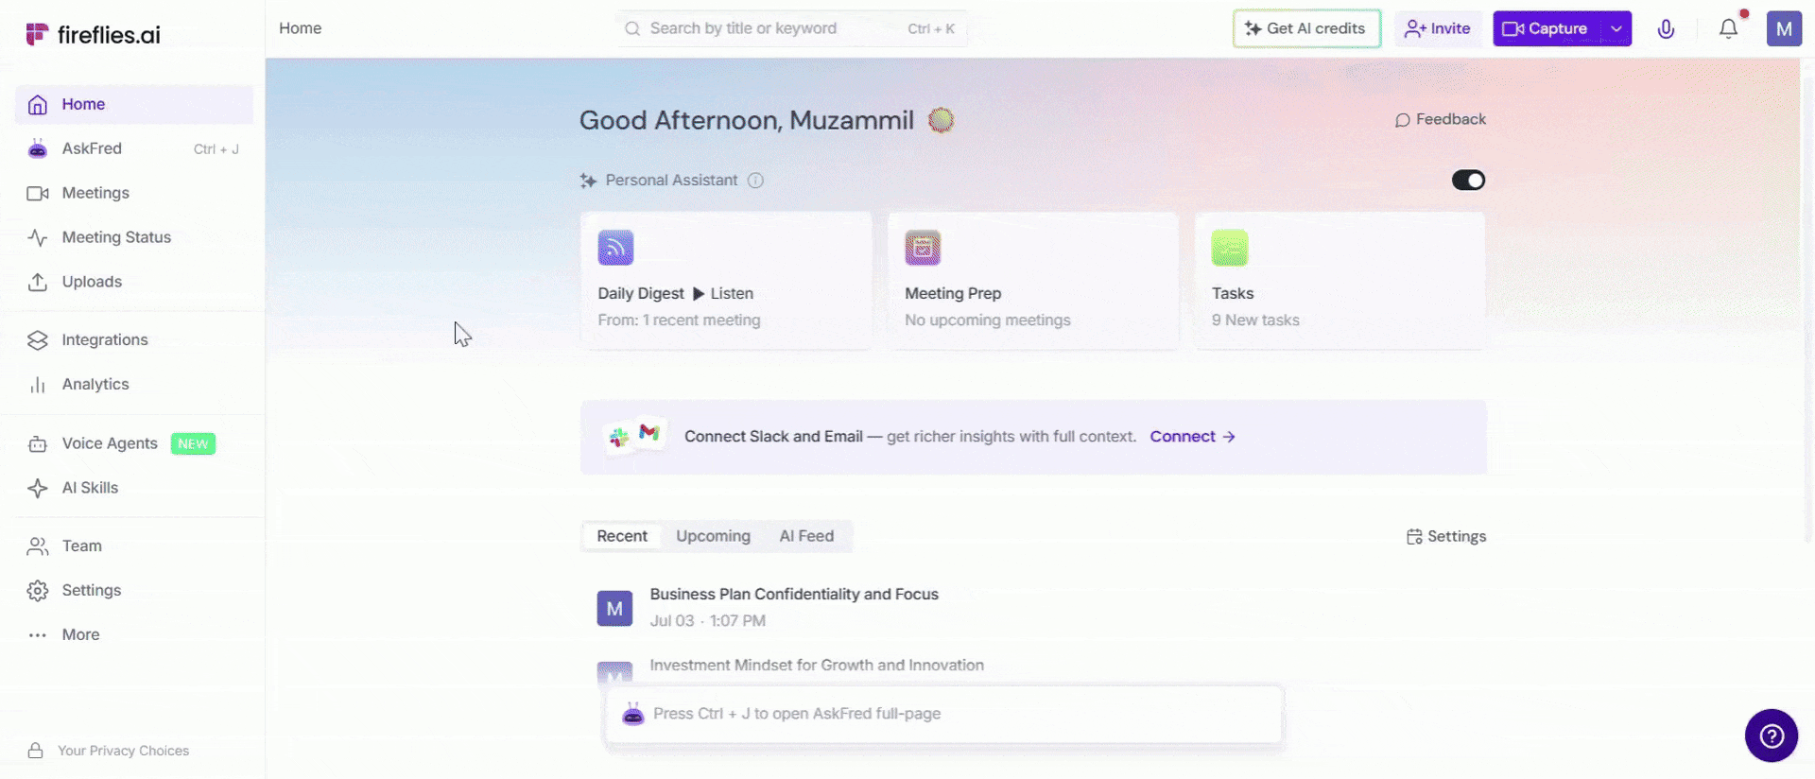
Task: Click the Meeting Prep calendar icon
Action: pyautogui.click(x=923, y=248)
